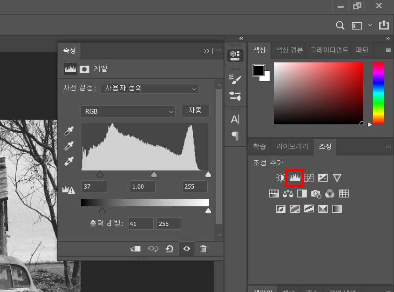Add a Curves adjustment layer
Viewport: 394px width, 292px height.
pyautogui.click(x=309, y=177)
